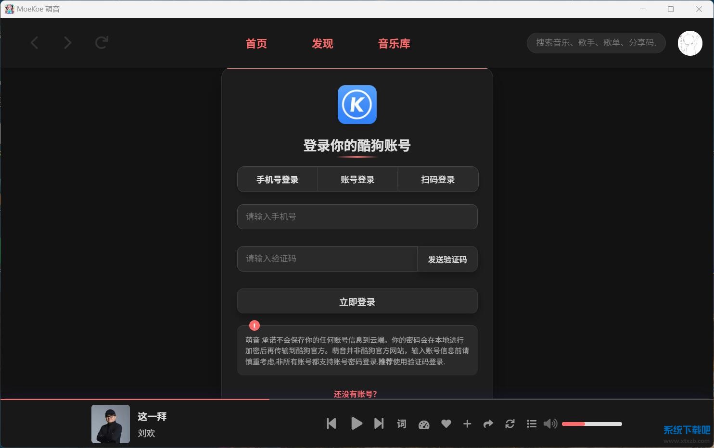This screenshot has height=448, width=714.
Task: Favorite the current song via heart icon
Action: click(x=446, y=424)
